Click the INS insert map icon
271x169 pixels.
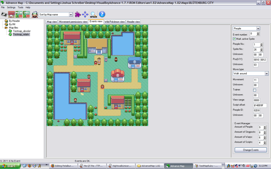26,15
